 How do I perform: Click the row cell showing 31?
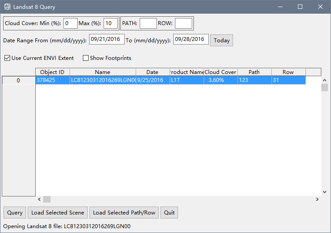click(289, 80)
